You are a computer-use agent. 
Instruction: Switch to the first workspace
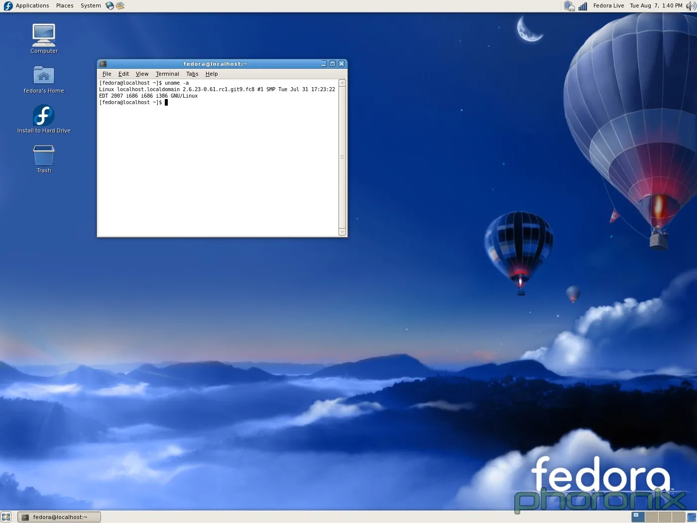pyautogui.click(x=638, y=517)
